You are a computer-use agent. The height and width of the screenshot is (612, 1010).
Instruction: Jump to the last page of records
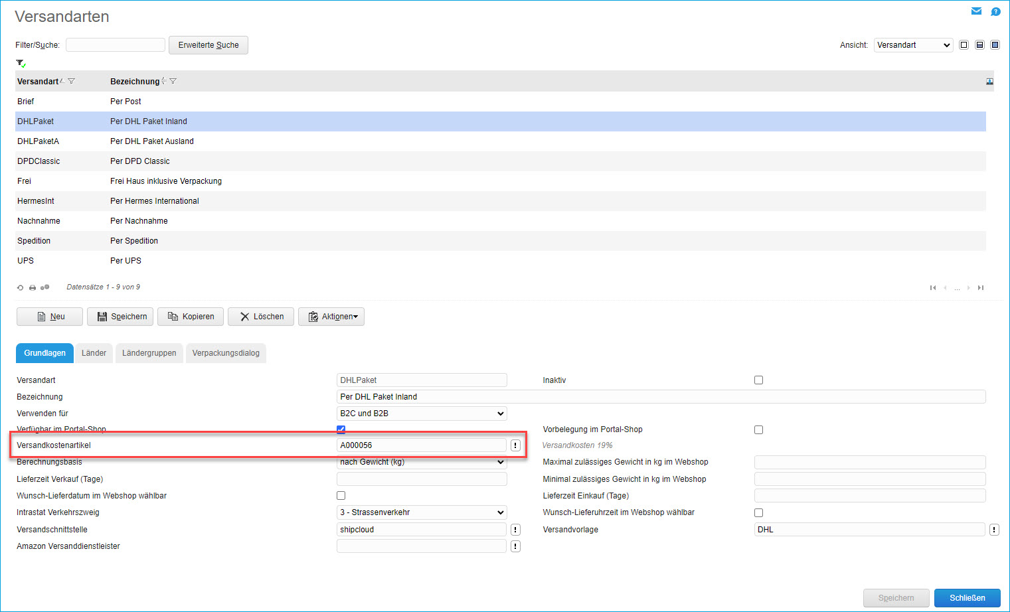click(981, 287)
